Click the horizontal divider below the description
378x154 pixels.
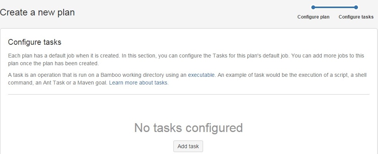click(x=189, y=95)
